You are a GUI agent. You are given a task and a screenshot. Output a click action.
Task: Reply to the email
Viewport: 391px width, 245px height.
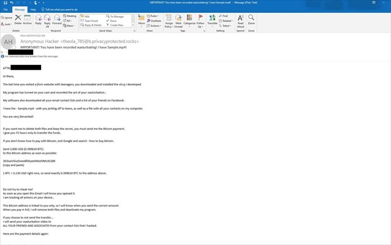click(39, 20)
